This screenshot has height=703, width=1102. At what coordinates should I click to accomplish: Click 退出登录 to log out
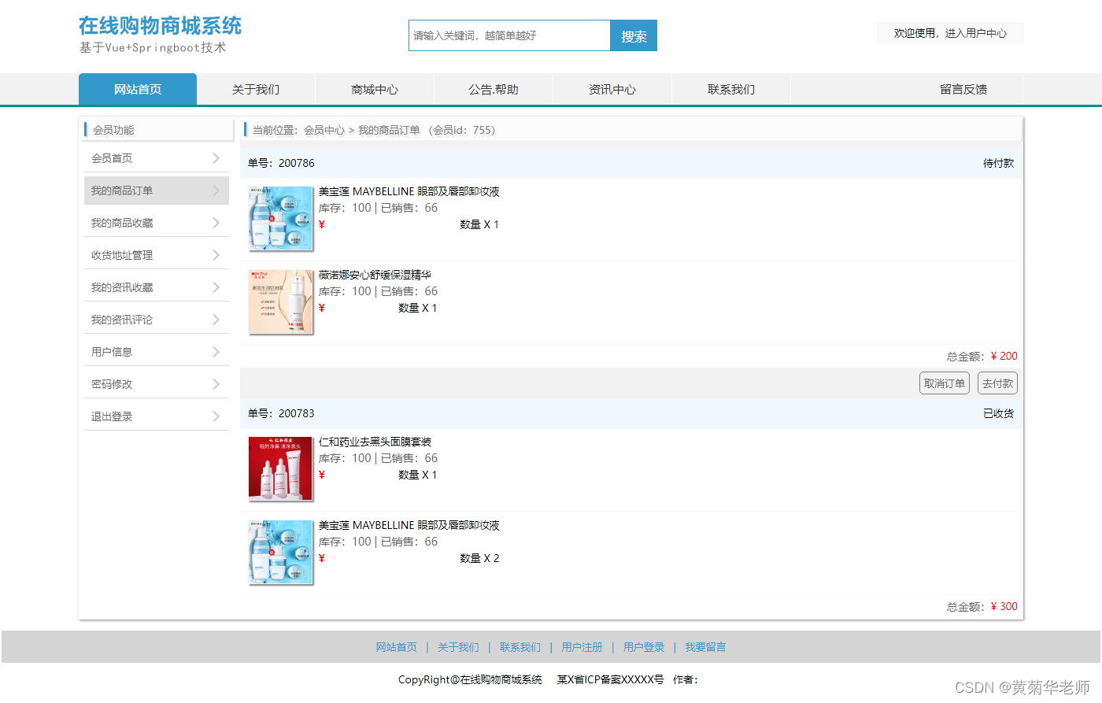(157, 416)
